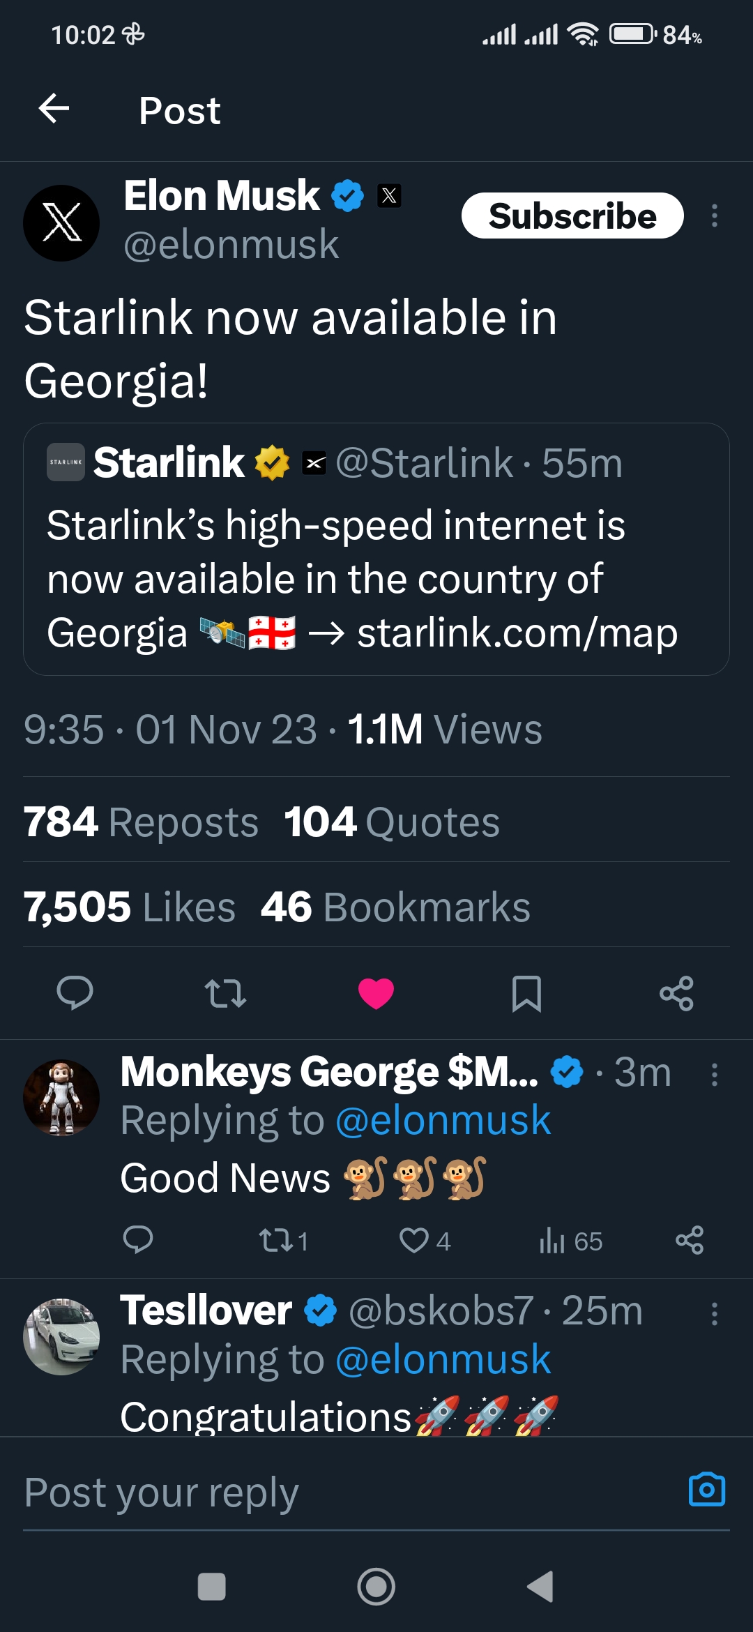Reply to Elon Musk's post via comment icon

75,993
